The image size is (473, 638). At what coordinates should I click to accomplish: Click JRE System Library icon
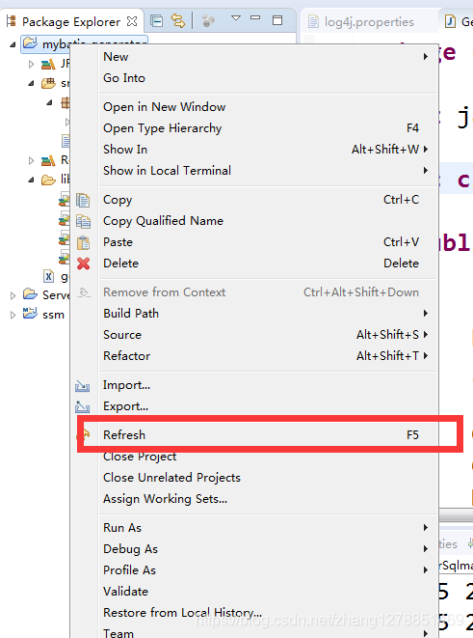(x=48, y=64)
